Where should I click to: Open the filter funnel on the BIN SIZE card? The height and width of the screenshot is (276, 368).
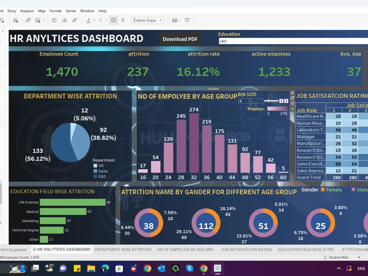coord(292,104)
